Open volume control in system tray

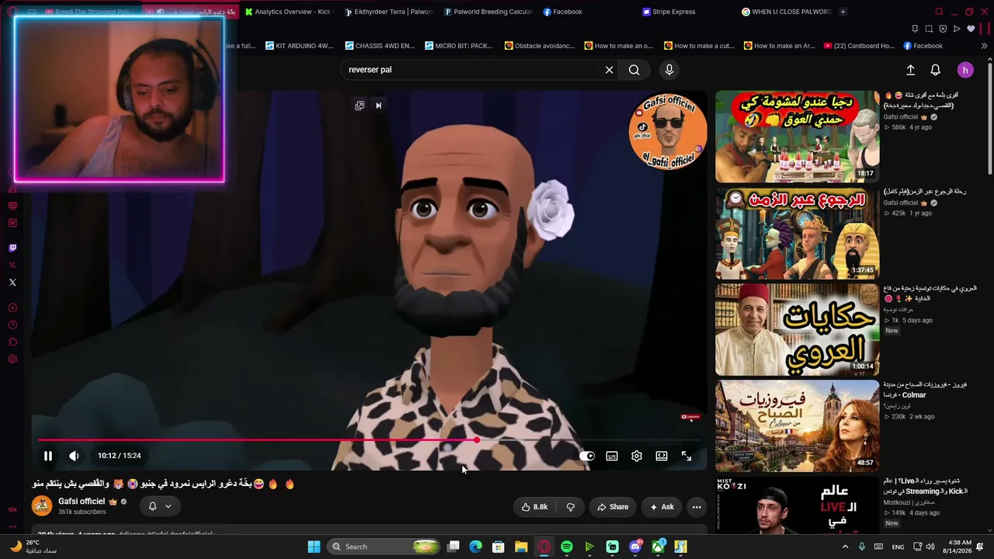[x=930, y=547]
